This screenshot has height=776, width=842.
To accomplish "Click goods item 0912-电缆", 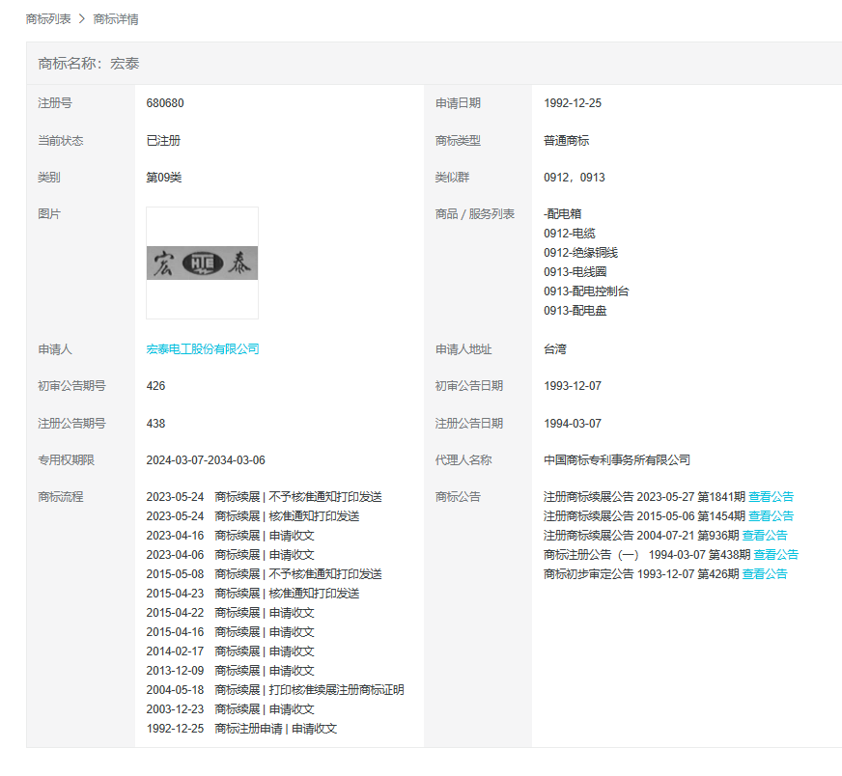I will click(569, 234).
